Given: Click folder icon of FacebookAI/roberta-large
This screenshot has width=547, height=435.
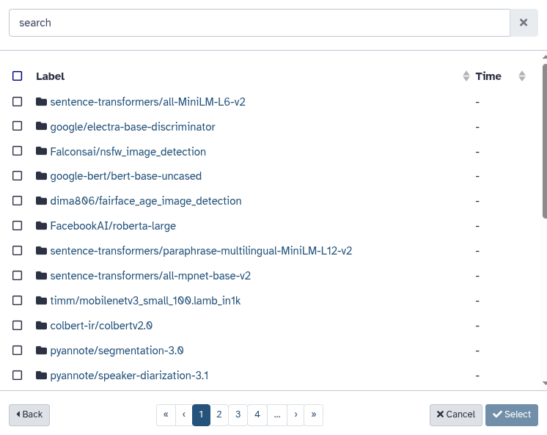Looking at the screenshot, I should point(41,226).
